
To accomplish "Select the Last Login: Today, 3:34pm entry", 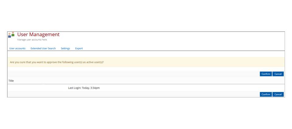I will [x=84, y=88].
